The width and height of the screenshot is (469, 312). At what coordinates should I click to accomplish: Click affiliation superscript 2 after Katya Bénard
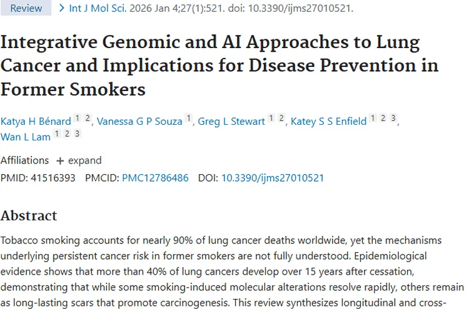tap(88, 119)
